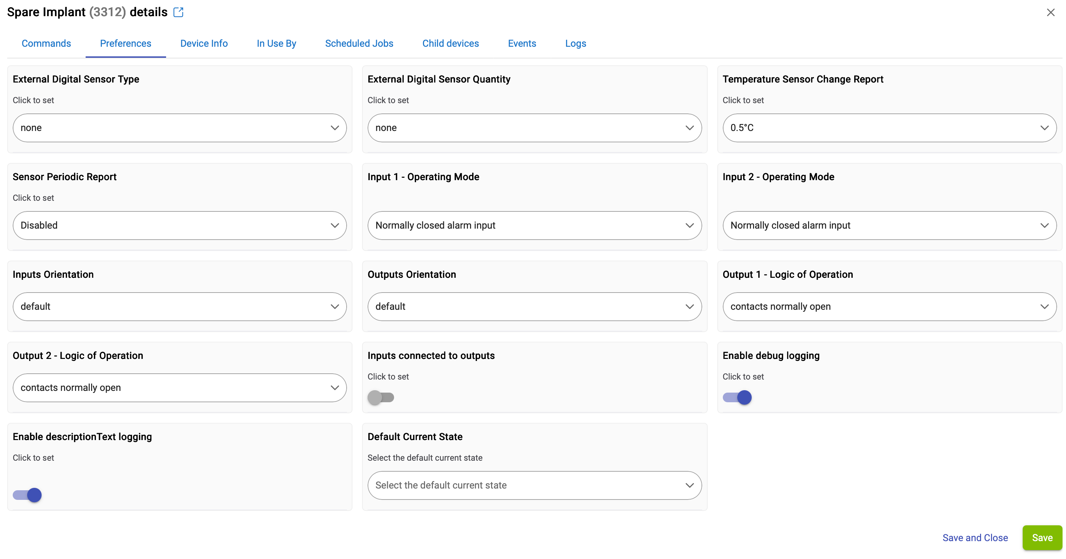Open the Child devices tab
1066x559 pixels.
[x=450, y=43]
